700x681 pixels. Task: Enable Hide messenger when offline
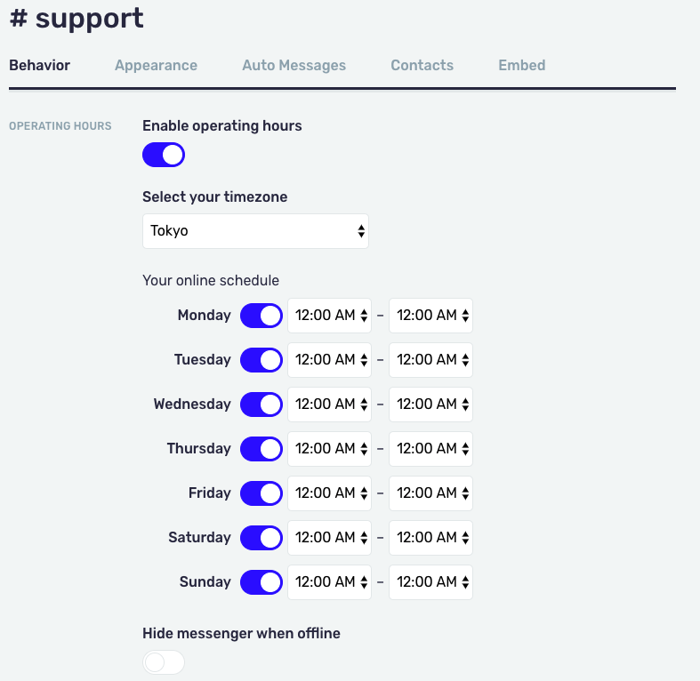164,662
